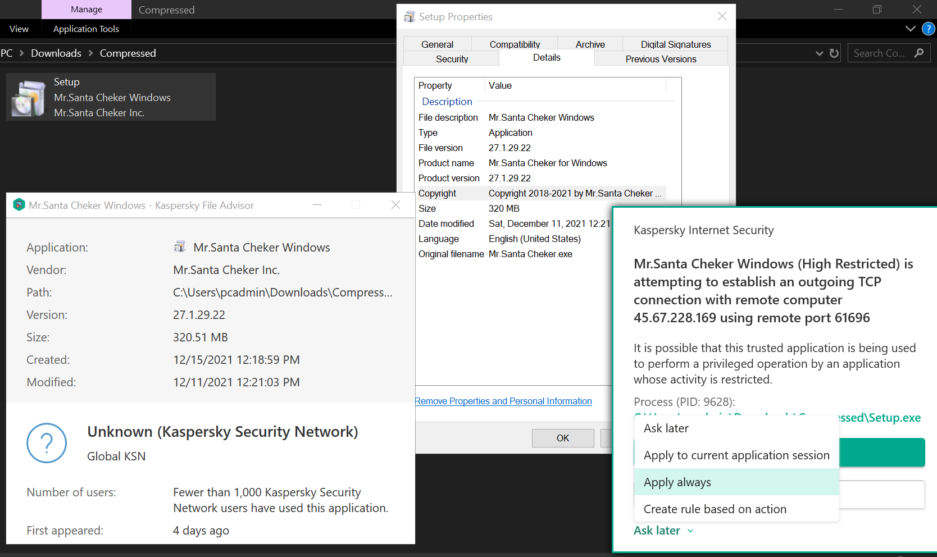Switch to the General tab in Setup Properties

pyautogui.click(x=437, y=44)
